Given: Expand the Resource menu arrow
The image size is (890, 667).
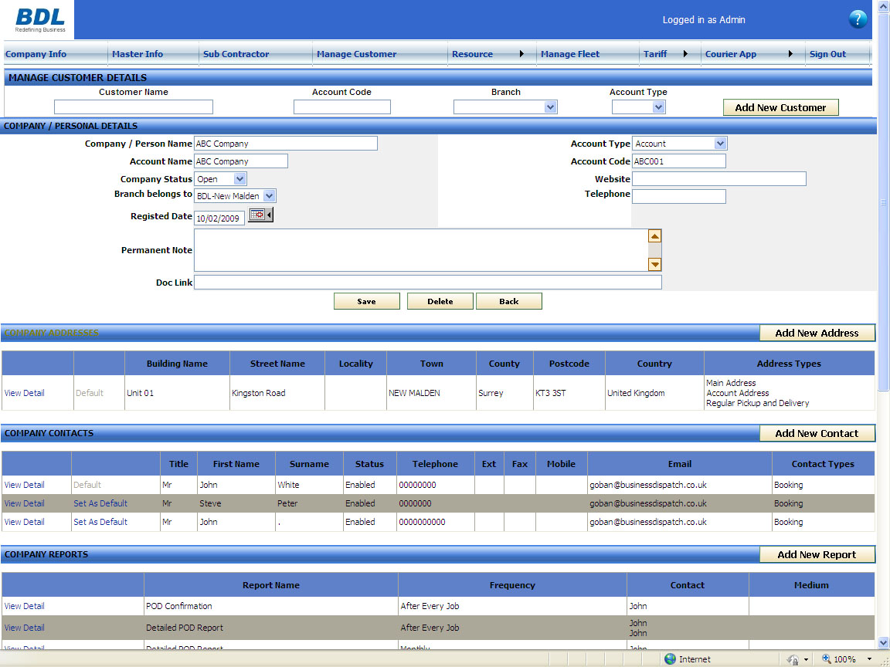Looking at the screenshot, I should pyautogui.click(x=521, y=54).
